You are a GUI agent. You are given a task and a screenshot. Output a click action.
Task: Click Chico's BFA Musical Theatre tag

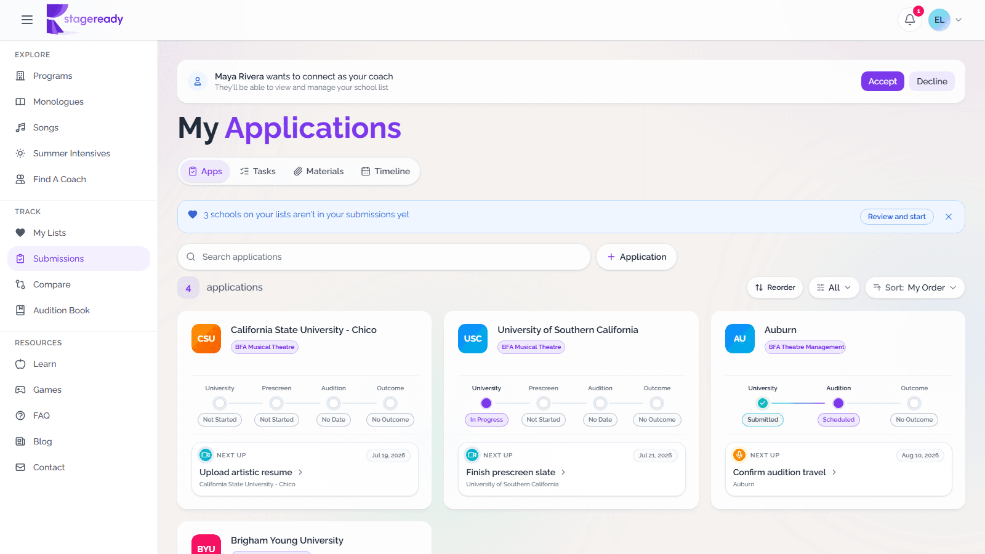click(x=265, y=347)
